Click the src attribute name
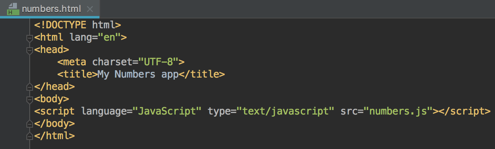The image size is (495, 149). pos(349,111)
